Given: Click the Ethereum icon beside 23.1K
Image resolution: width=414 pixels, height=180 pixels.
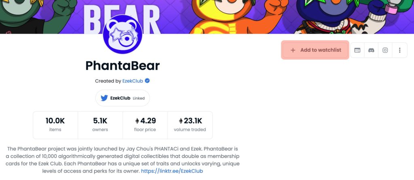Looking at the screenshot, I should 181,121.
